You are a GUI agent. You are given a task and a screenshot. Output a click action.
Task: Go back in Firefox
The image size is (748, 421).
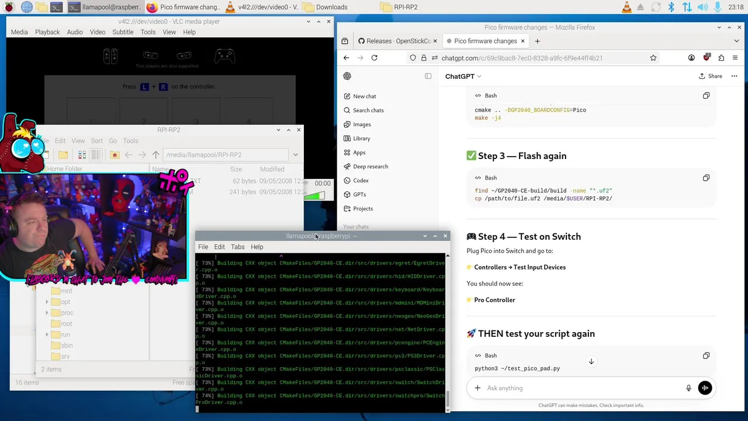(x=347, y=58)
